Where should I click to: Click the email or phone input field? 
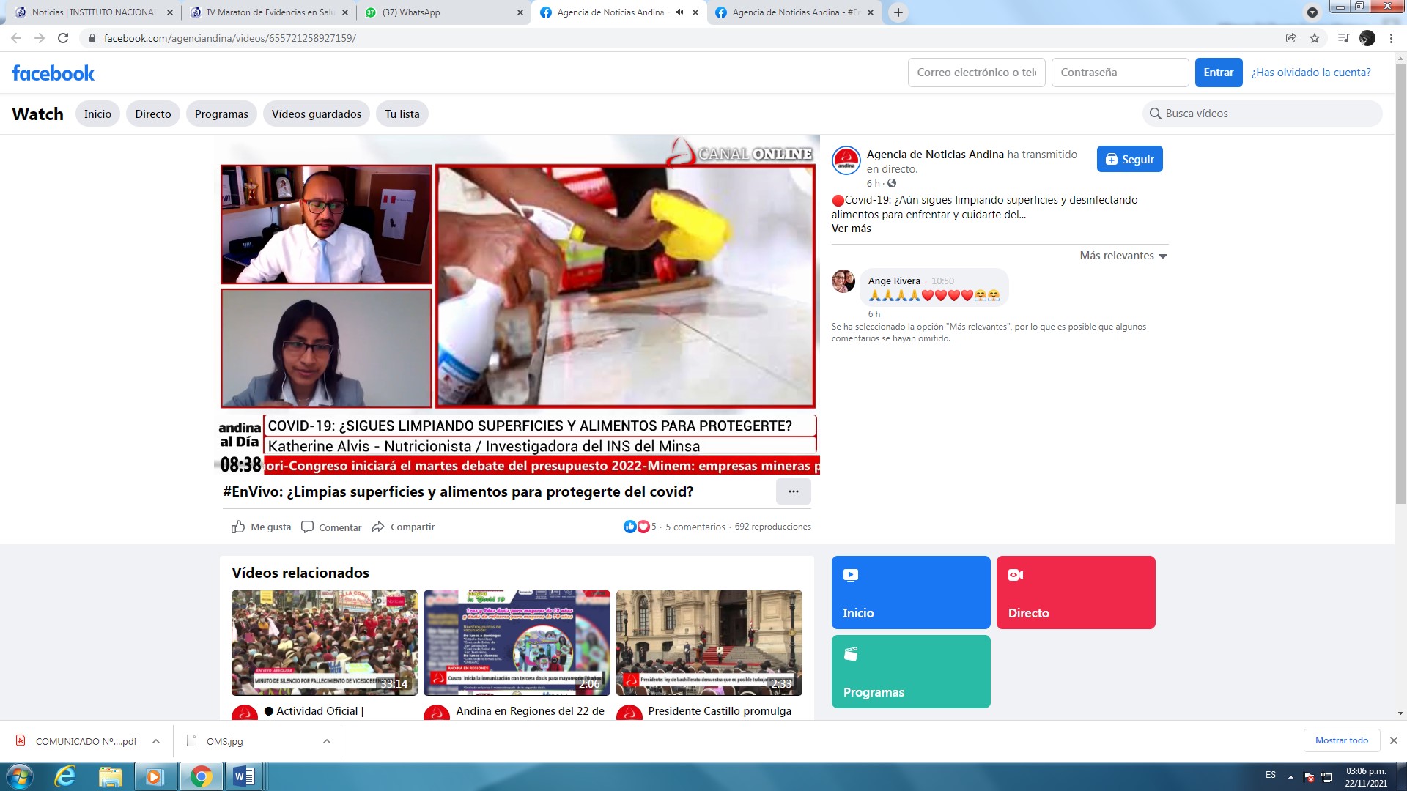(x=977, y=73)
